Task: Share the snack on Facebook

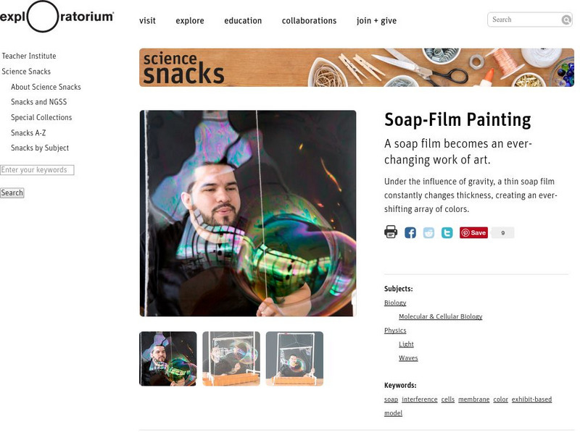Action: pyautogui.click(x=410, y=232)
